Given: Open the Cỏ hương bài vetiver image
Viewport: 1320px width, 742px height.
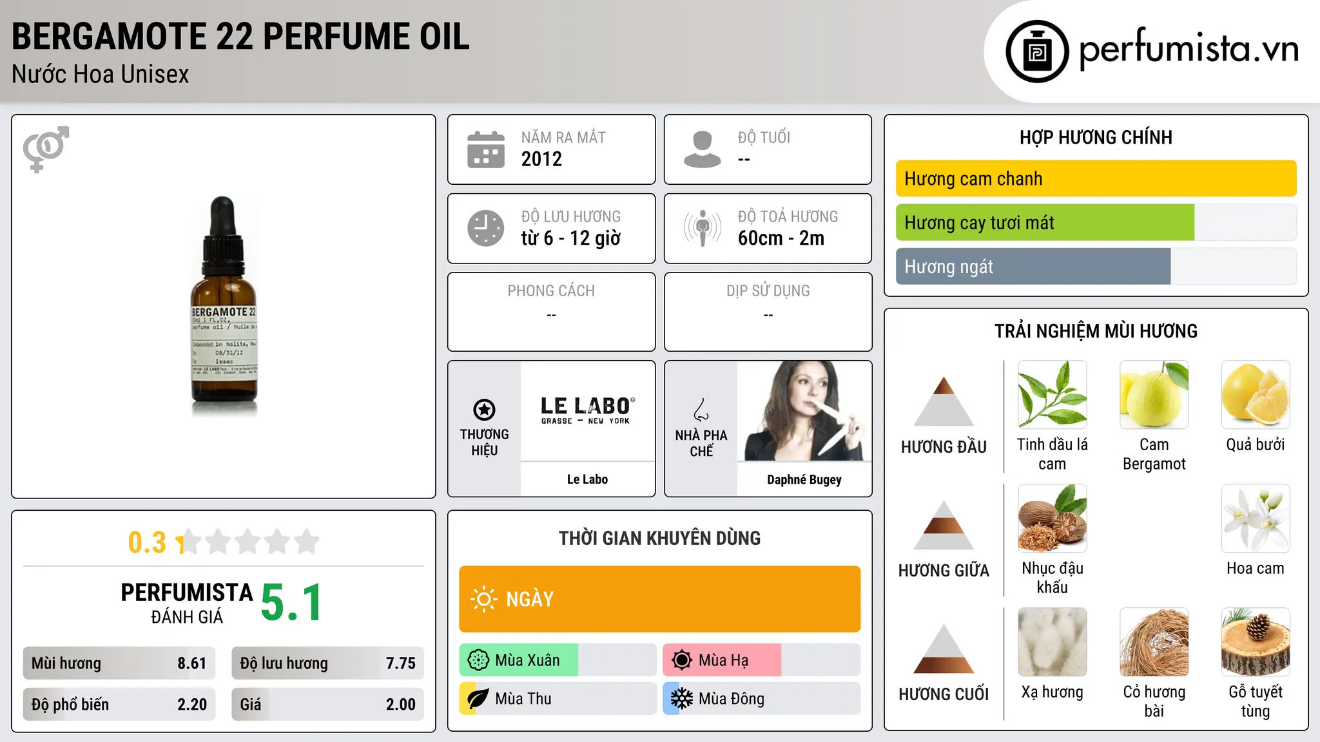Looking at the screenshot, I should pos(1154,642).
